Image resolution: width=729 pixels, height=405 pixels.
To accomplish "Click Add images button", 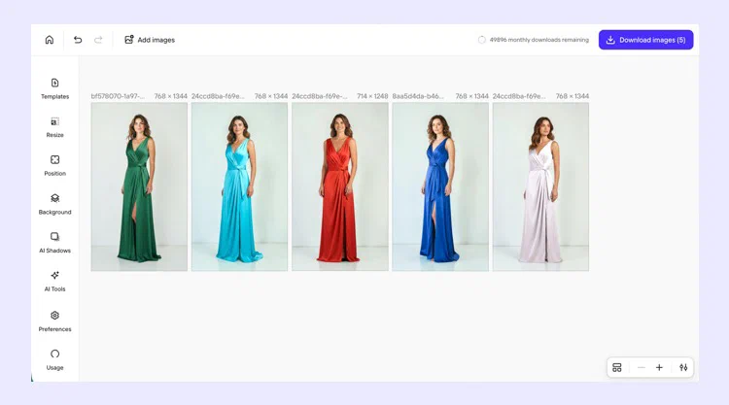I will [150, 40].
